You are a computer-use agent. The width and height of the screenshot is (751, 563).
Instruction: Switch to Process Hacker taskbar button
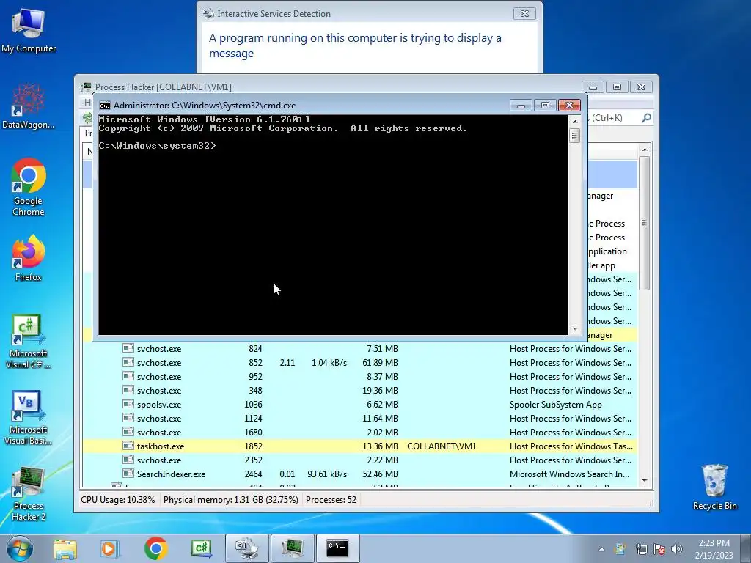(292, 548)
